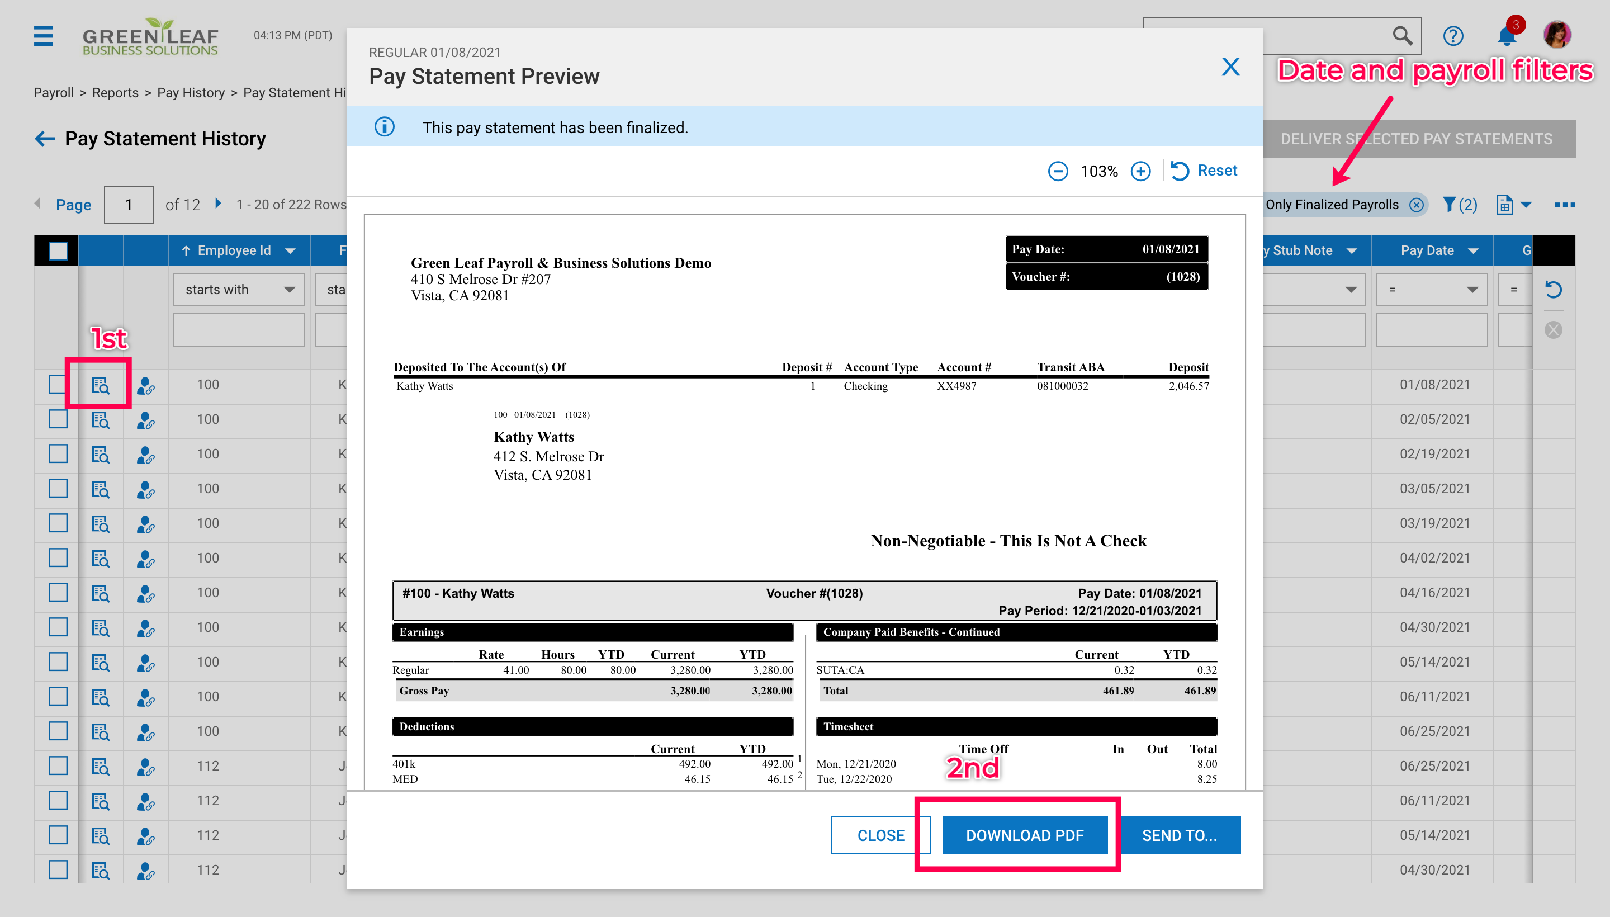Toggle the select-all checkbox in the header

point(58,250)
